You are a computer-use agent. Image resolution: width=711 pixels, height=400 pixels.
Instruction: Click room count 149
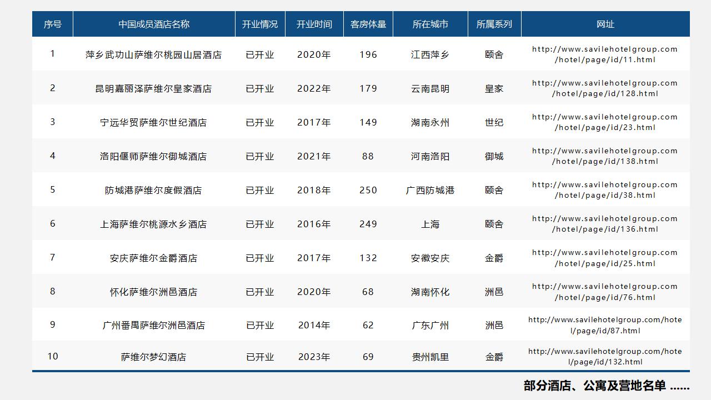[368, 123]
